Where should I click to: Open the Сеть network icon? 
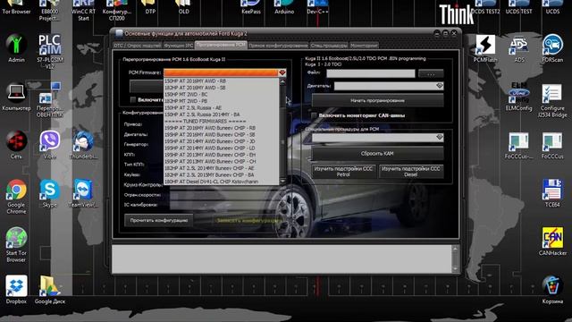pyautogui.click(x=16, y=145)
